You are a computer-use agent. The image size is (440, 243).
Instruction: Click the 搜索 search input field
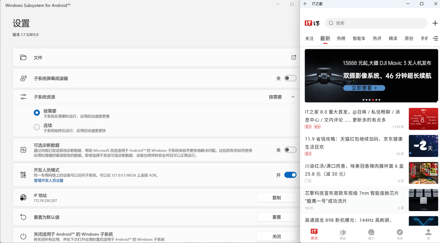376,23
